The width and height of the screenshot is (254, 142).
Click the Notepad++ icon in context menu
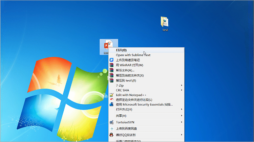coord(111,95)
